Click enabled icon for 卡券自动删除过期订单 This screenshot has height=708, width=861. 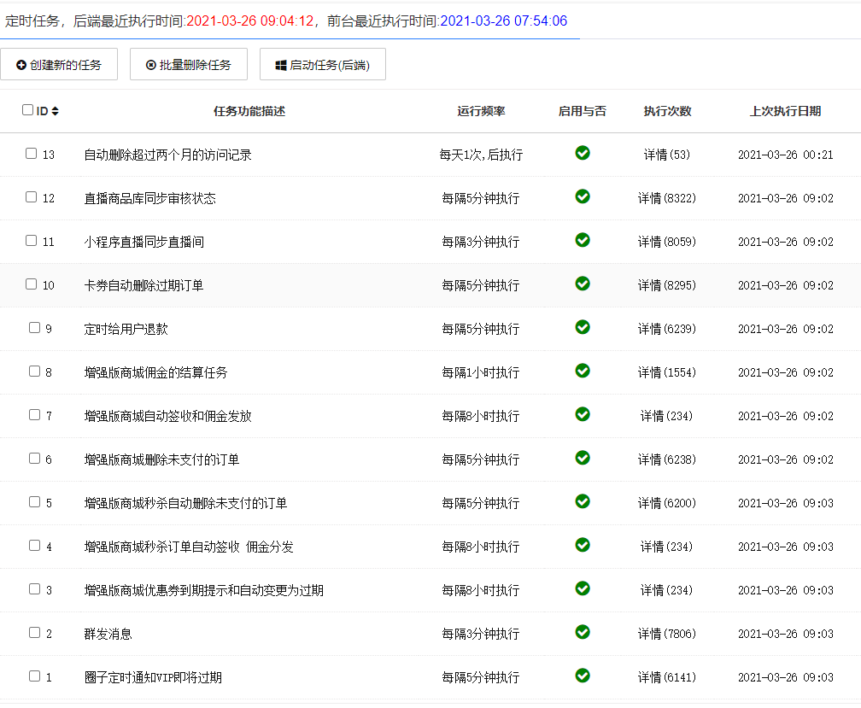583,284
